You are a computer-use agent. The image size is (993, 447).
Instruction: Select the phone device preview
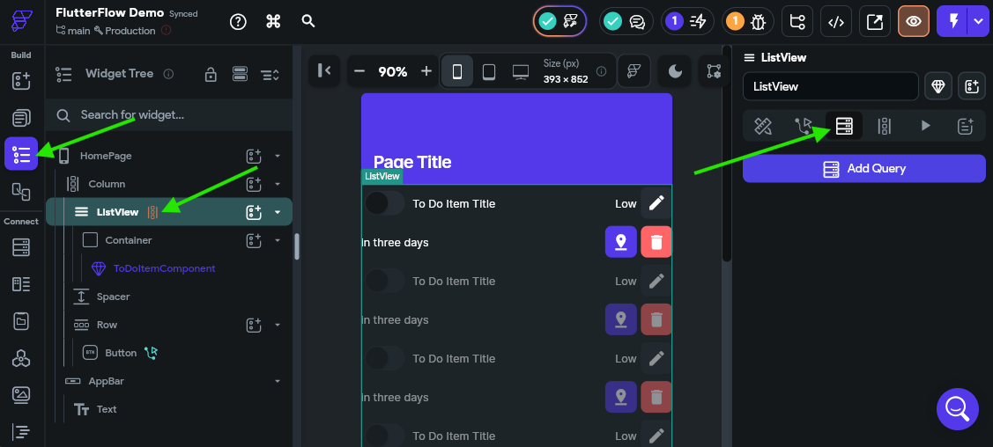456,72
